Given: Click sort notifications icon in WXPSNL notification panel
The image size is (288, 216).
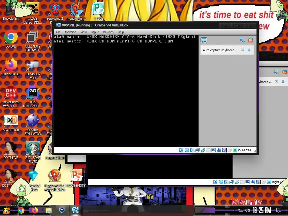Looking at the screenshot, I should coord(242,40).
